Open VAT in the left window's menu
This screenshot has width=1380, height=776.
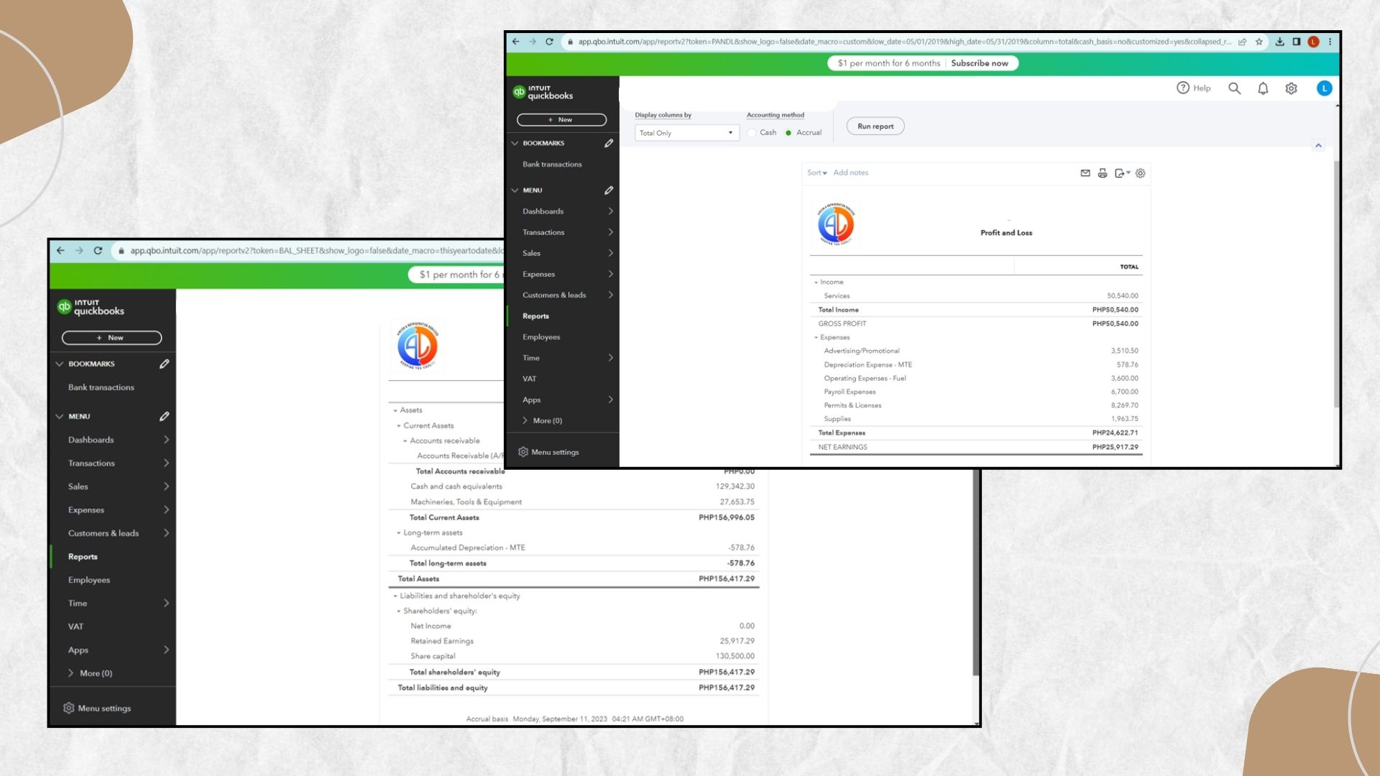click(75, 627)
